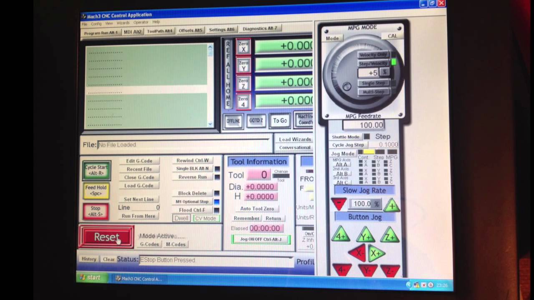The image size is (534, 300).
Task: Click the red Reset button
Action: [x=107, y=237]
